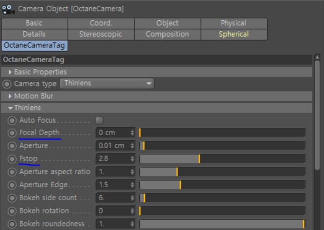
Task: Click the scrollbar up arrow
Action: pyautogui.click(x=317, y=57)
